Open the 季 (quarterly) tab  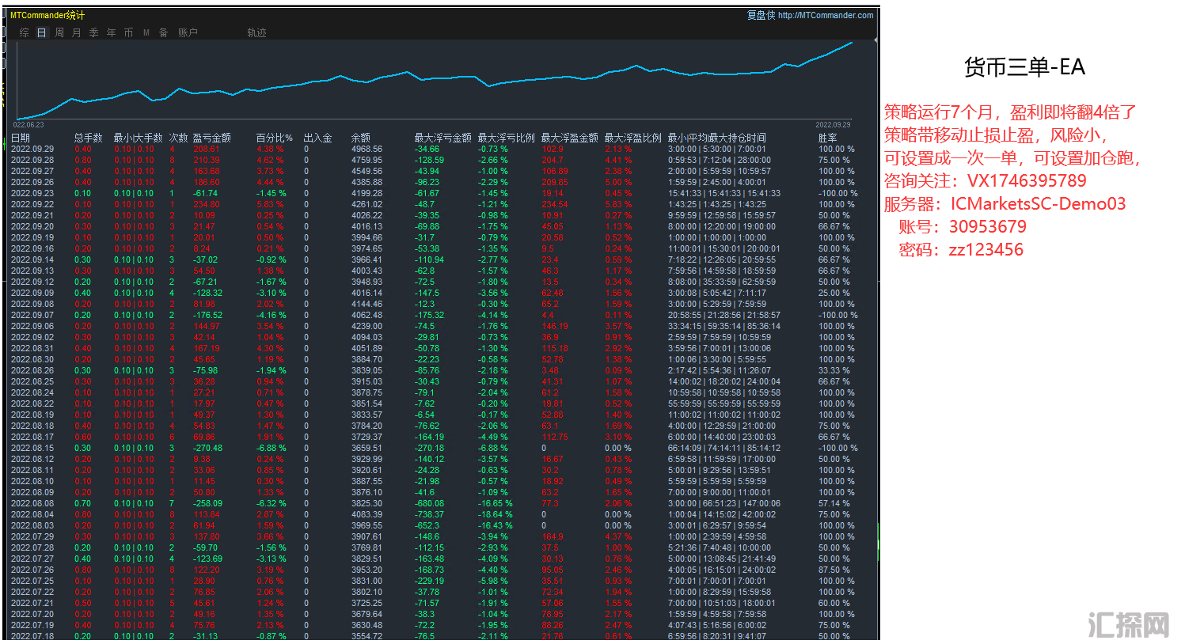94,32
